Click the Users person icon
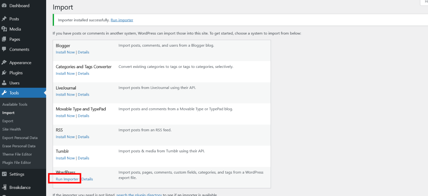The width and height of the screenshot is (428, 196). (x=4, y=83)
